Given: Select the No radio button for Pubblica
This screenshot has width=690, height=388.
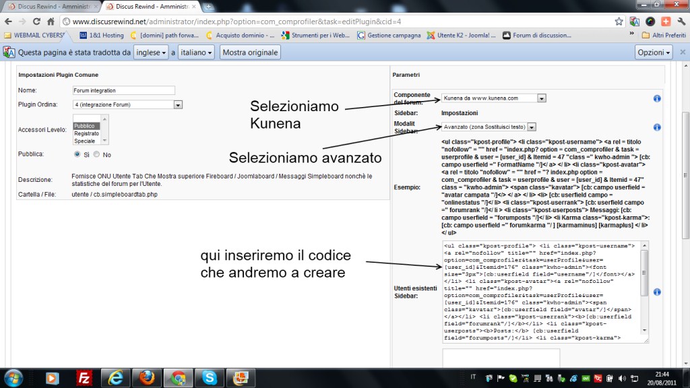Looking at the screenshot, I should pos(97,154).
